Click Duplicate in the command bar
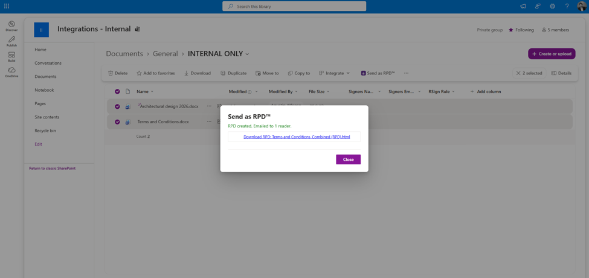Screen dimensions: 589x278 (x=233, y=73)
